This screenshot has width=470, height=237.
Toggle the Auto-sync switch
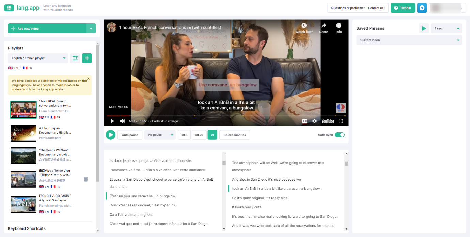point(340,135)
